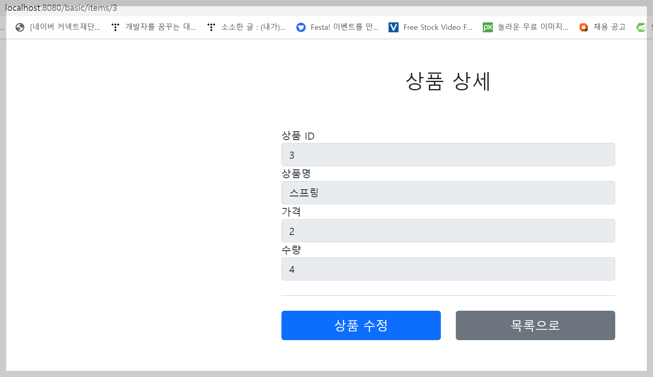The image size is (653, 377).
Task: Click the 상품 ID field showing 3
Action: click(448, 155)
